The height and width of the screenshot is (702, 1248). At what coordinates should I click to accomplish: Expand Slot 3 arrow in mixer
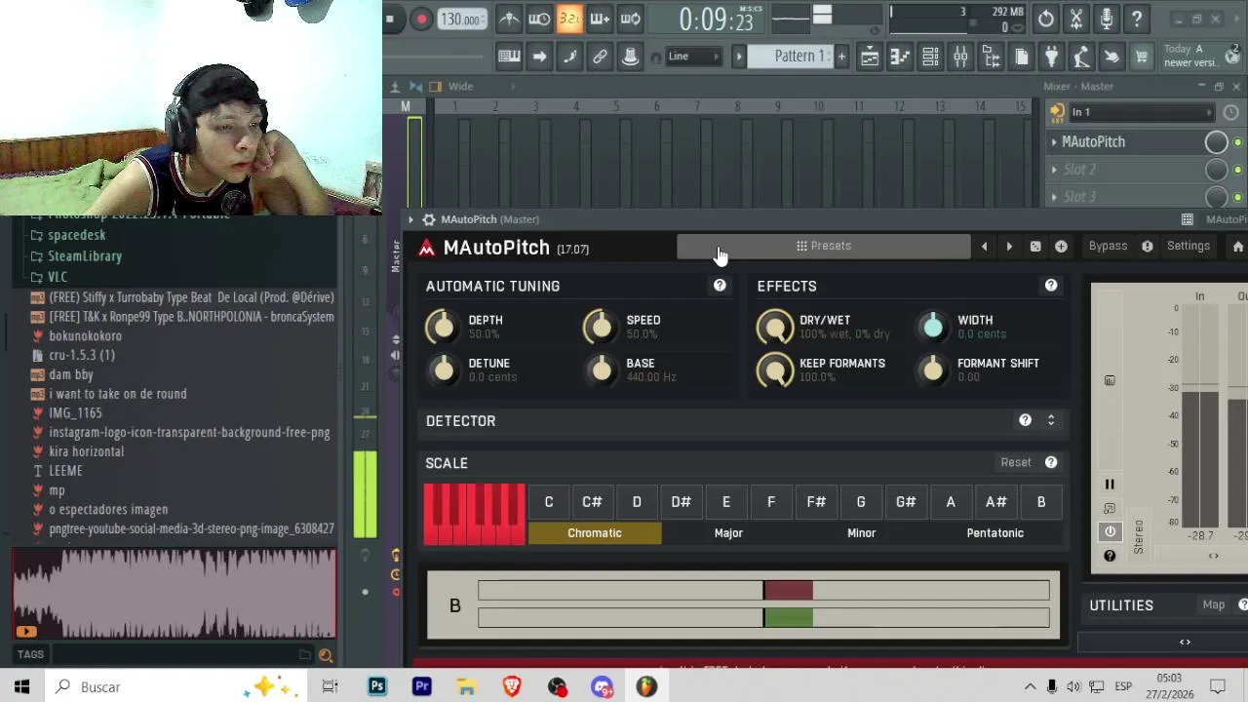pyautogui.click(x=1054, y=197)
